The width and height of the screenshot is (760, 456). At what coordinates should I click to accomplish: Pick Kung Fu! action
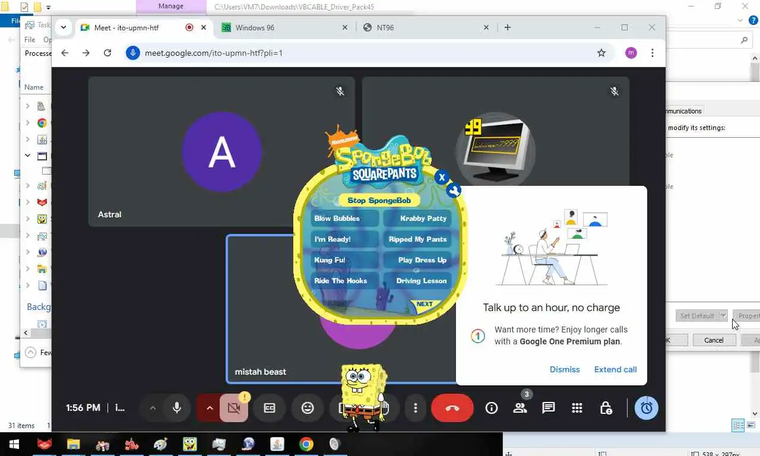click(x=344, y=260)
